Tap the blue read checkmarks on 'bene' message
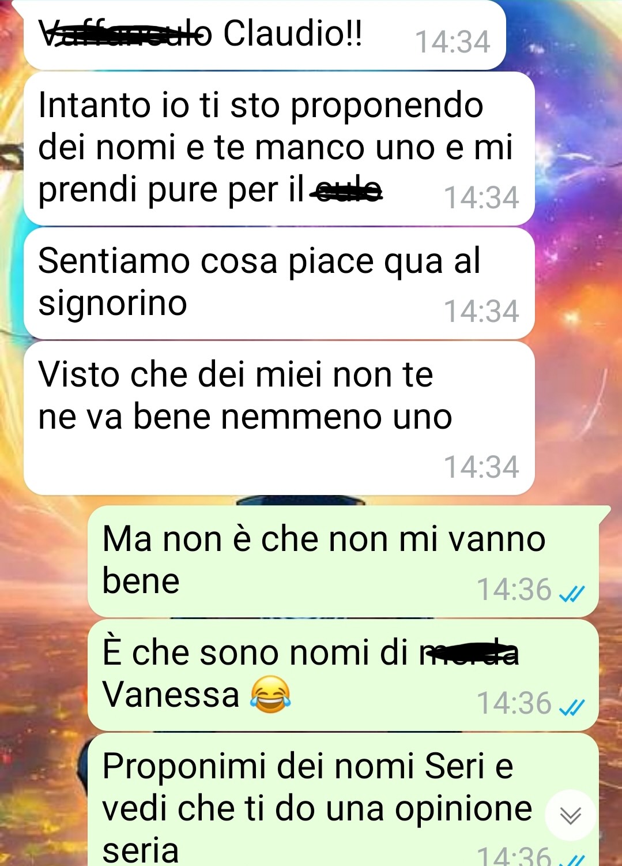 point(572,593)
